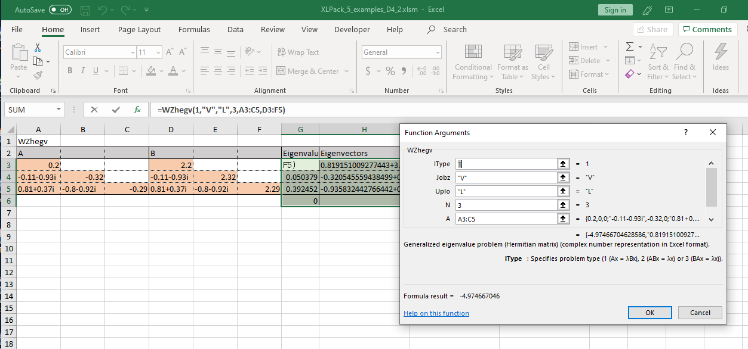This screenshot has width=748, height=349.
Task: Switch to the Formulas tab
Action: pyautogui.click(x=194, y=29)
